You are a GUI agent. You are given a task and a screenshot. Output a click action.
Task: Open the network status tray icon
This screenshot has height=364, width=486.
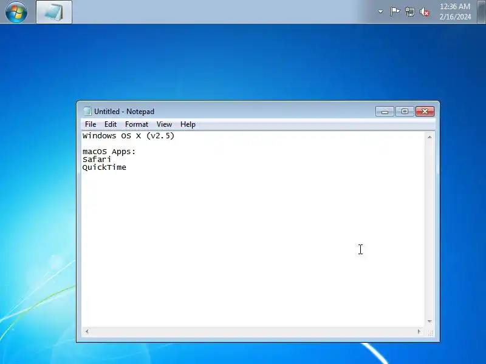pos(409,12)
